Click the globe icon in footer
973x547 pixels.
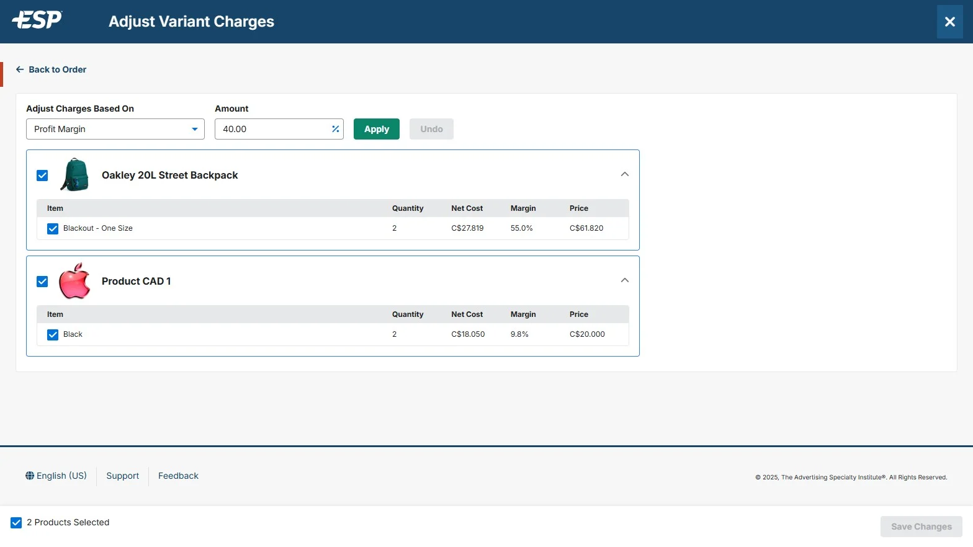tap(30, 476)
